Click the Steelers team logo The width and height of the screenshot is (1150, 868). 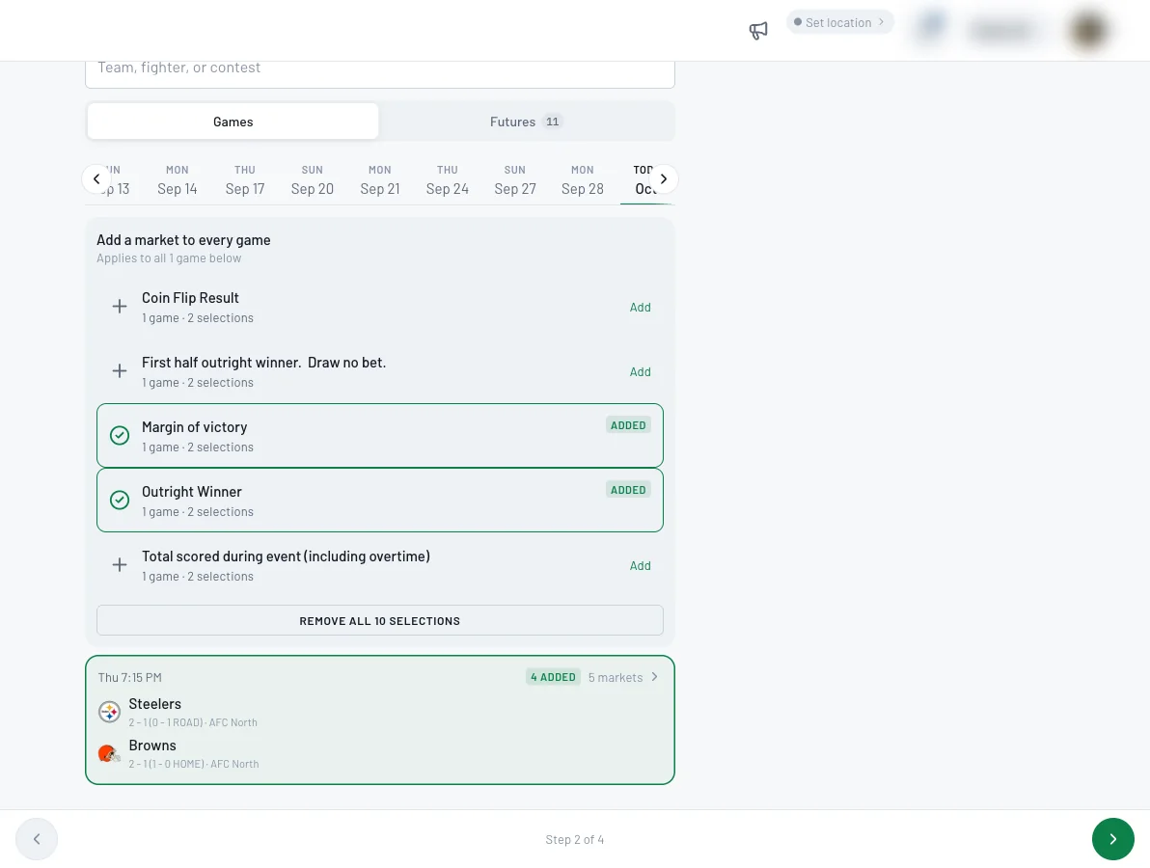(x=109, y=712)
